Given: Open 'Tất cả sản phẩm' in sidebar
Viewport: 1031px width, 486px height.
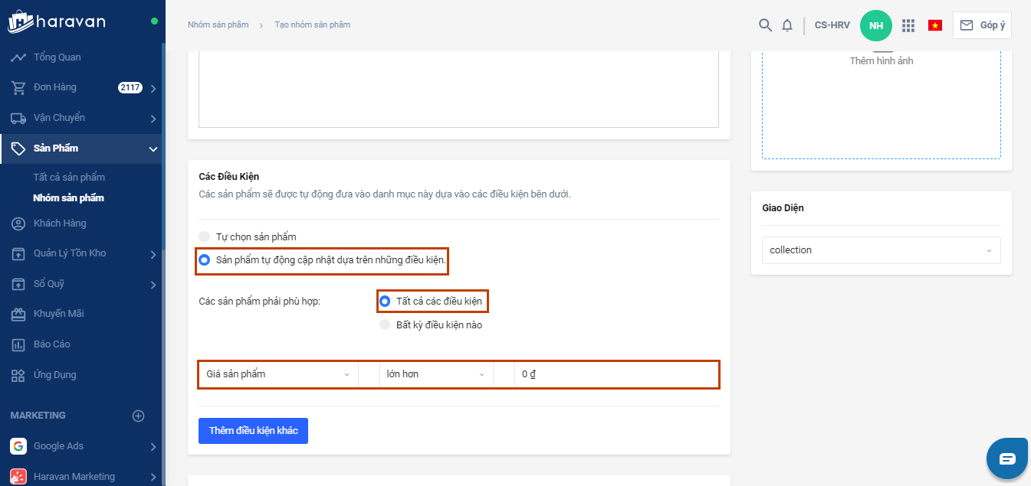Looking at the screenshot, I should pyautogui.click(x=69, y=177).
